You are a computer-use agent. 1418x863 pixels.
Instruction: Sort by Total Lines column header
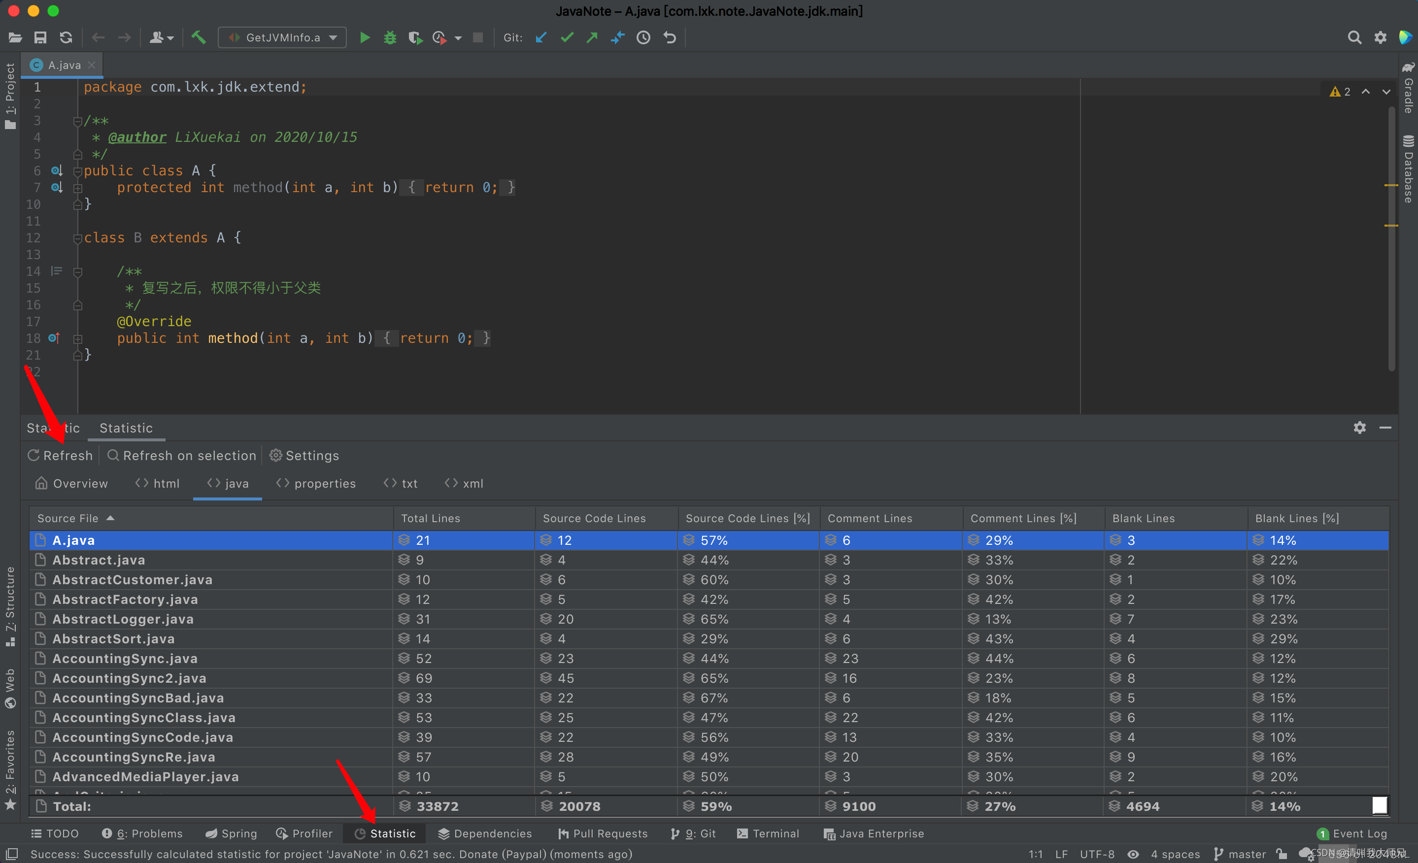[x=431, y=518]
